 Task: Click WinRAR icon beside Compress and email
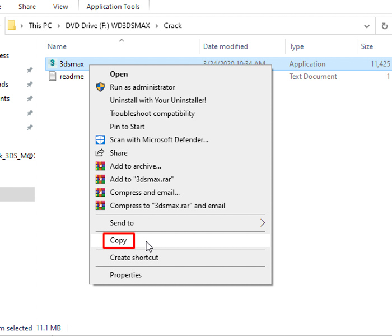click(100, 193)
